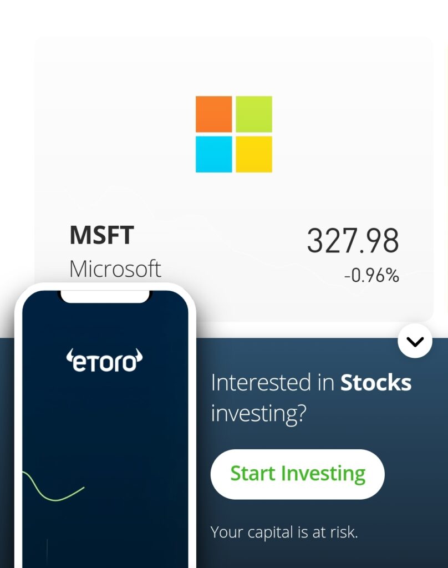
Task: Open the MSFT ticker details
Action: (101, 235)
